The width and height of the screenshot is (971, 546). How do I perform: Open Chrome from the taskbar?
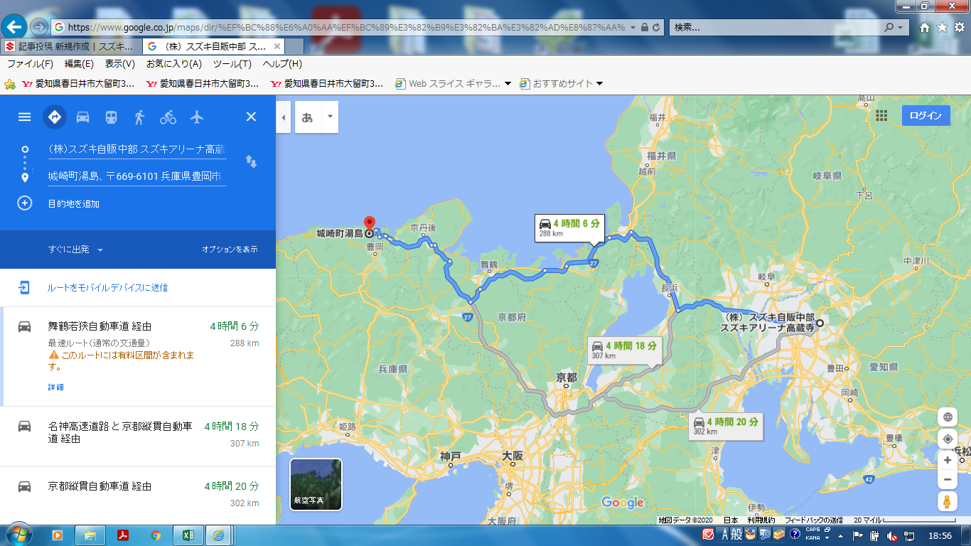click(x=156, y=535)
